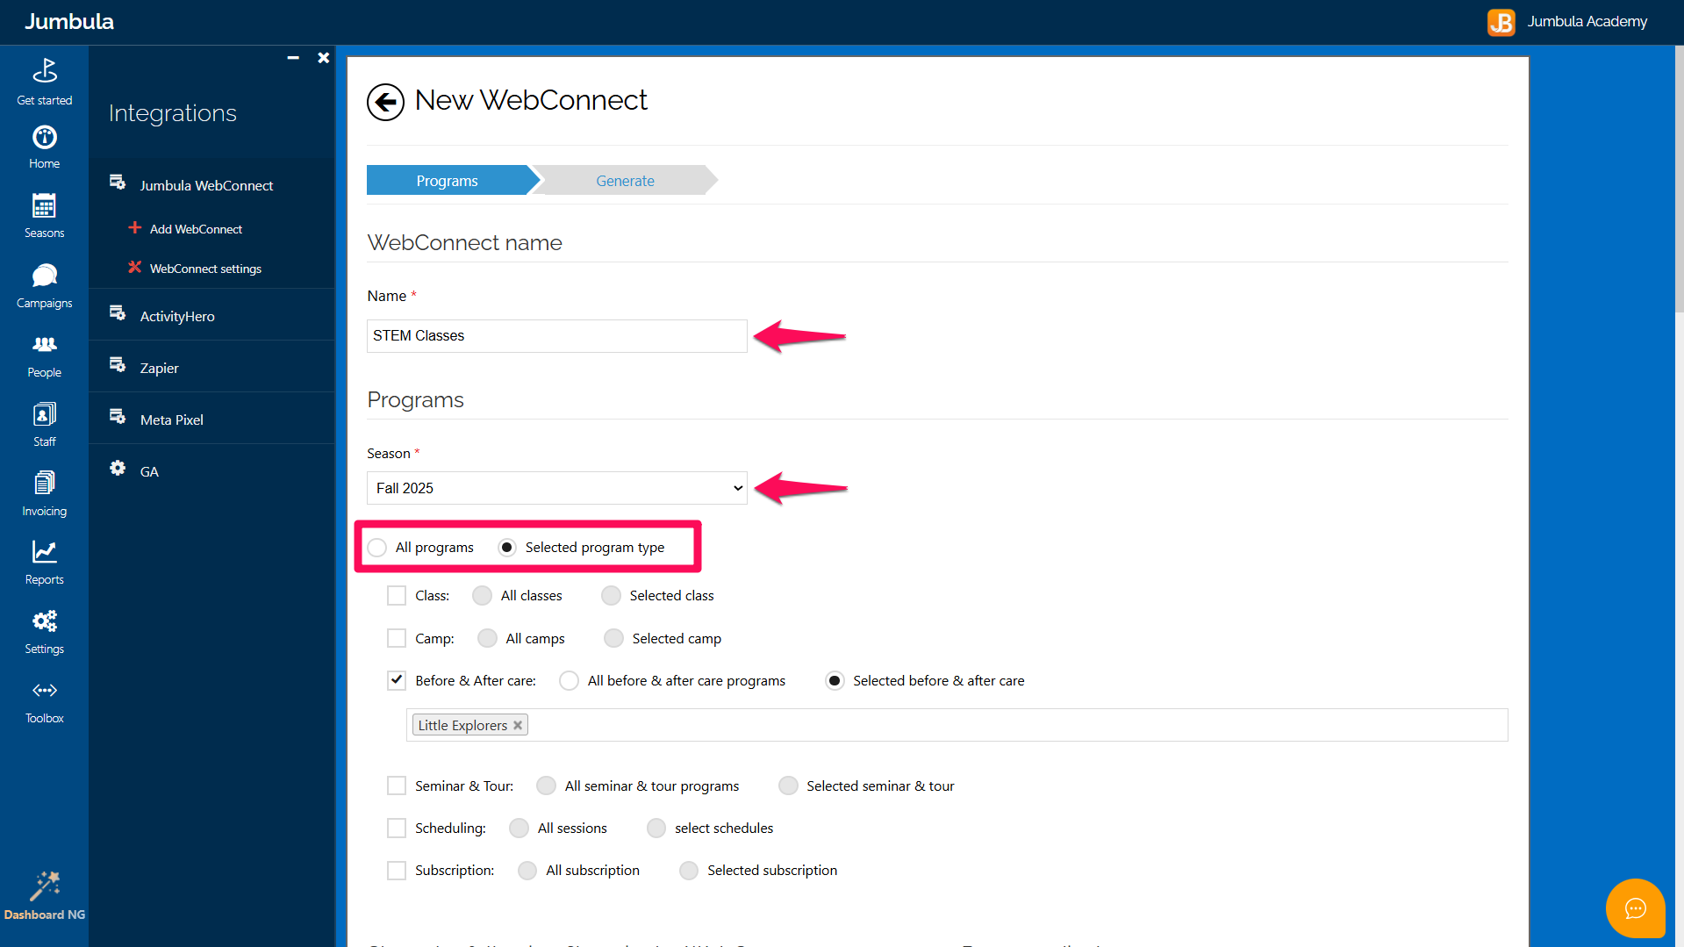Screen dimensions: 1684x947
Task: Click the ActivityHero integration icon
Action: (118, 312)
